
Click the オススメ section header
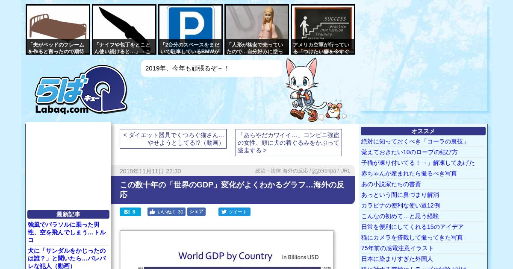[423, 131]
